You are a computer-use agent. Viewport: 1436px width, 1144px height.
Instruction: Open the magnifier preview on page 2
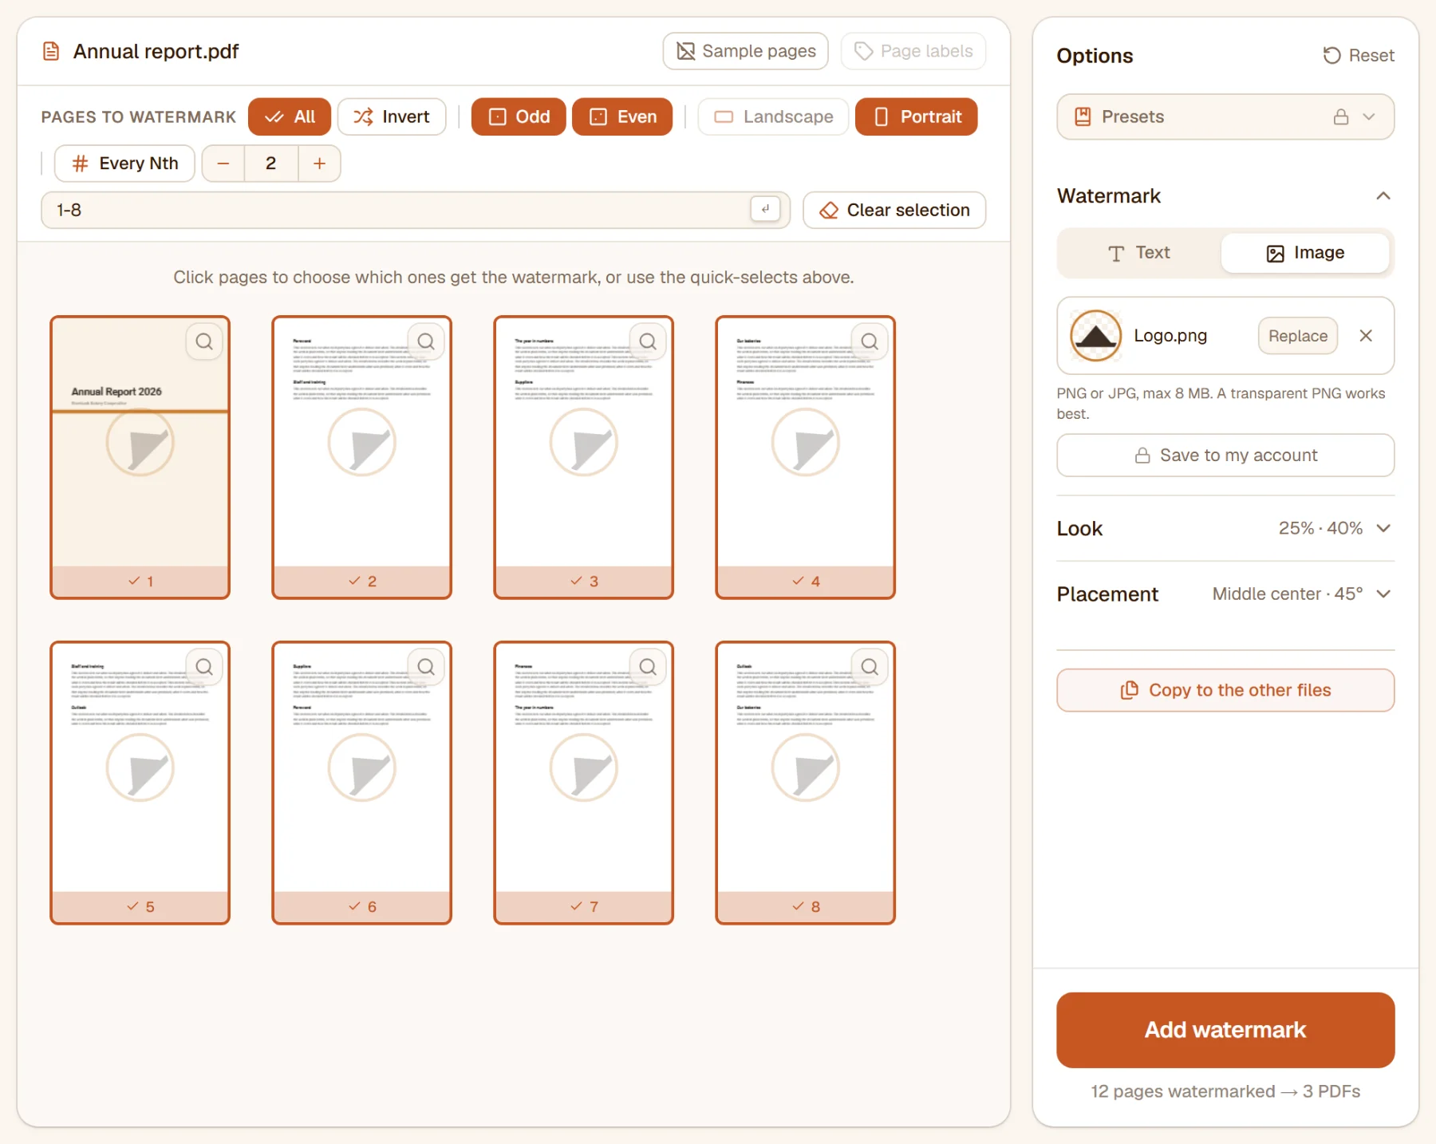426,341
